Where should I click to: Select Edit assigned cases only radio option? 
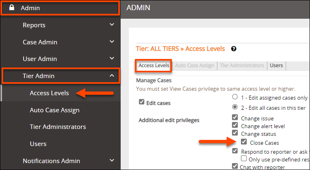[234, 97]
